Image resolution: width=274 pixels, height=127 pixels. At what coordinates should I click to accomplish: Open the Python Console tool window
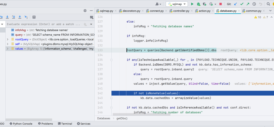tap(21, 124)
